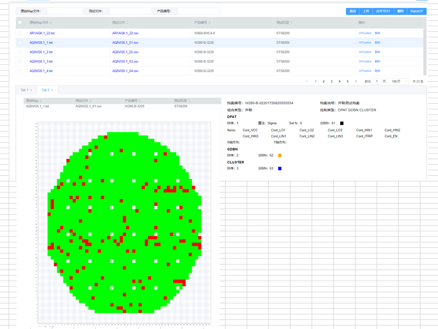Click the orange GDBN bin 62 color swatch
This screenshot has width=438, height=329.
[x=280, y=156]
